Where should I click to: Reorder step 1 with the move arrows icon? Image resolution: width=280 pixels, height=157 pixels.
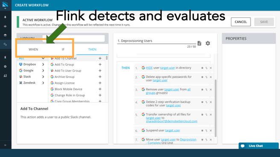[207, 68]
